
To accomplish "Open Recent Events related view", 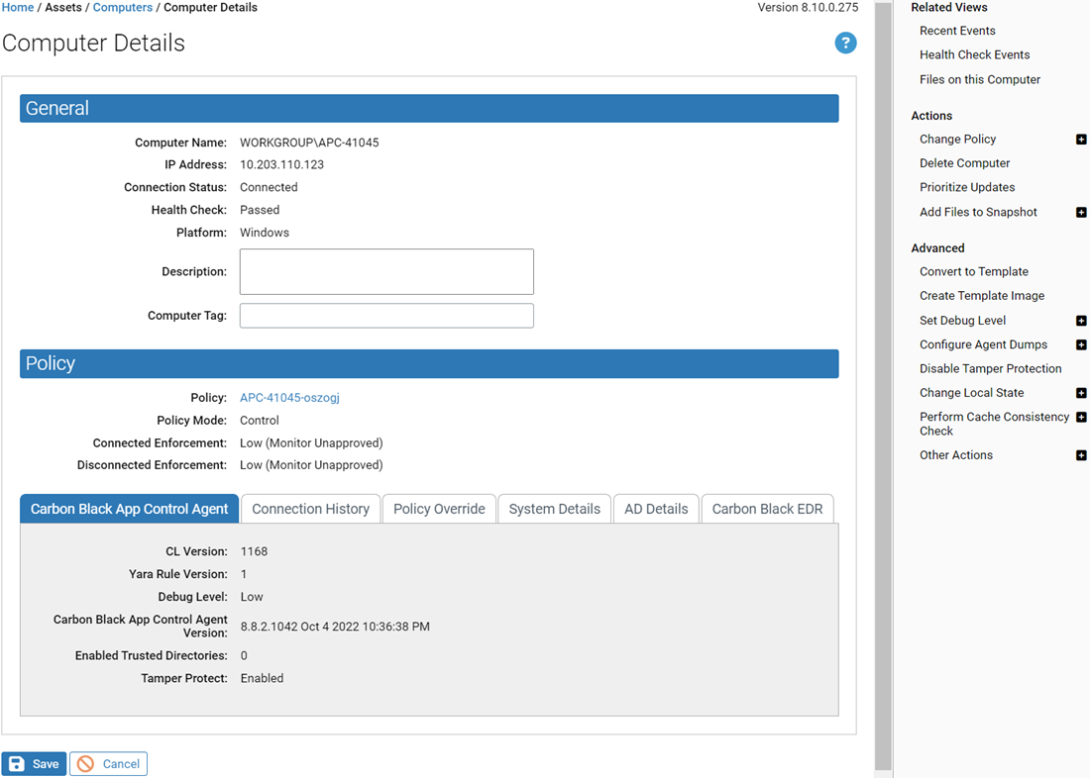I will (x=957, y=31).
